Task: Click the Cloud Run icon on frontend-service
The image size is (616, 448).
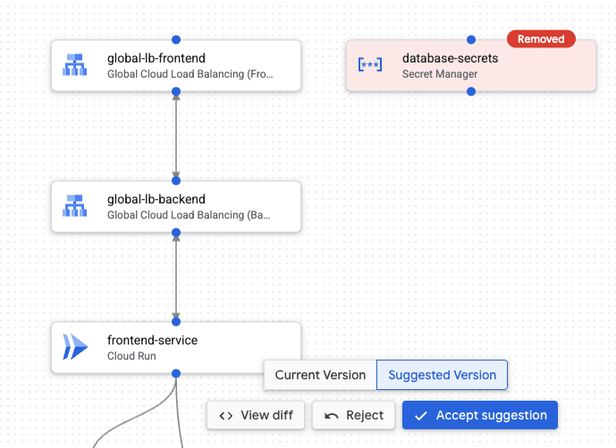Action: click(75, 347)
